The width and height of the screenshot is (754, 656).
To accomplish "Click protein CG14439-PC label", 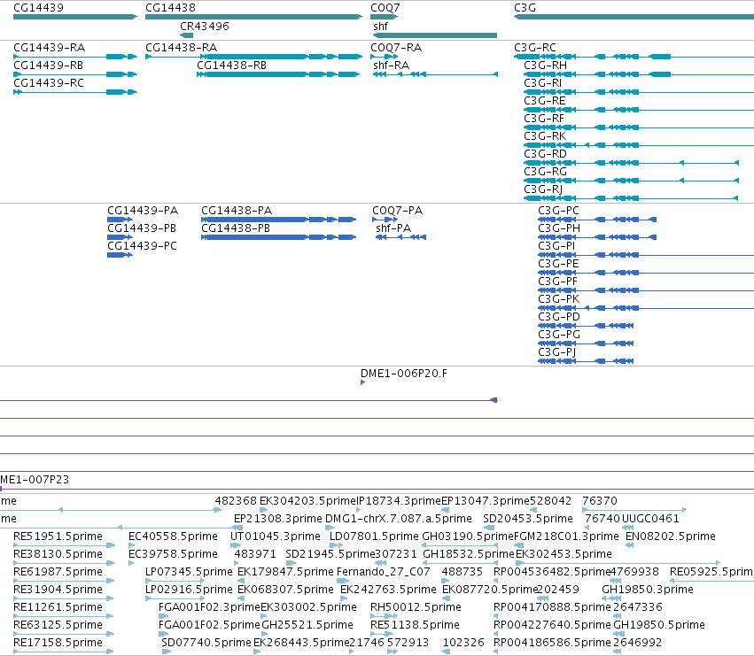I will (142, 246).
